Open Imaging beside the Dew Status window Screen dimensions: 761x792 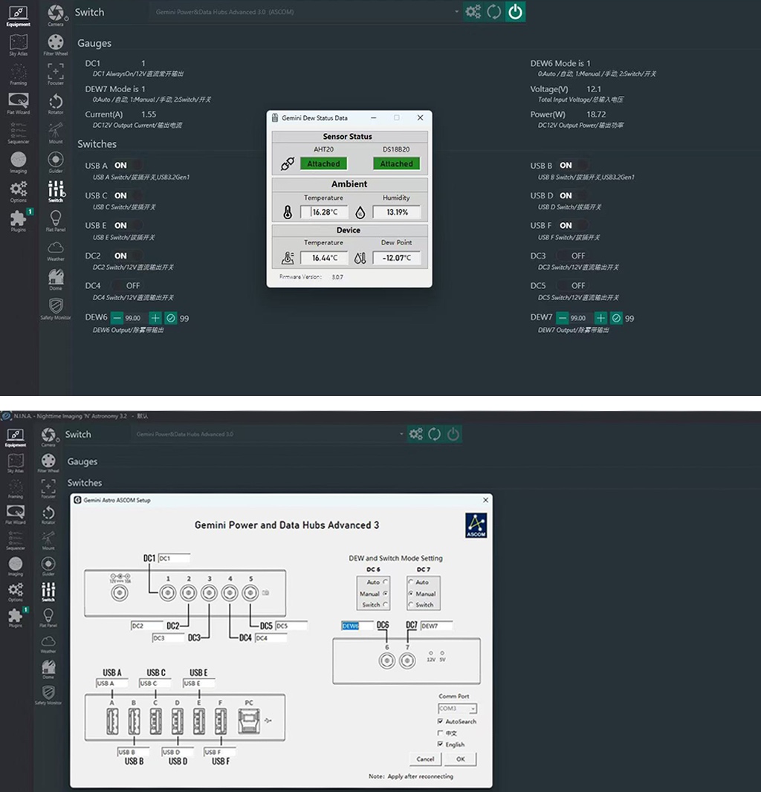click(x=18, y=162)
